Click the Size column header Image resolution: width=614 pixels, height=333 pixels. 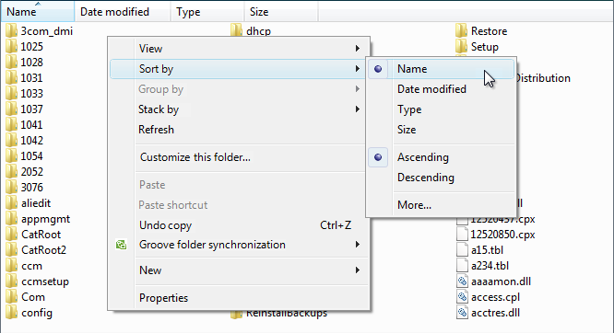[281, 11]
